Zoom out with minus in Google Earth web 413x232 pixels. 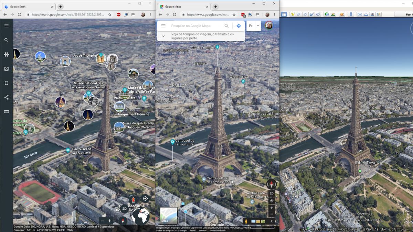[102, 221]
